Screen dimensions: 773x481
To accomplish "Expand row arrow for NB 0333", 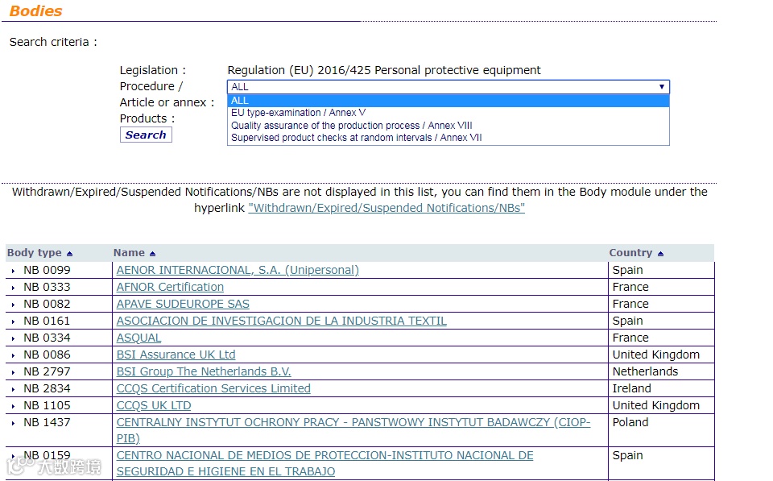I will tap(14, 288).
